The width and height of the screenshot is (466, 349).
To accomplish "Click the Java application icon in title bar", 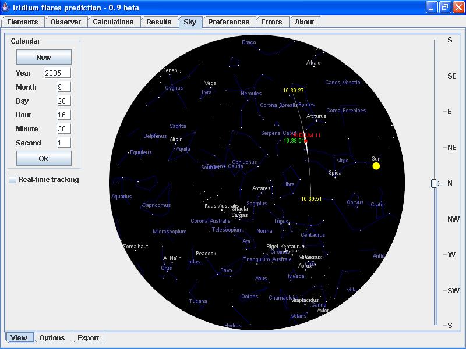I will pyautogui.click(x=6, y=7).
